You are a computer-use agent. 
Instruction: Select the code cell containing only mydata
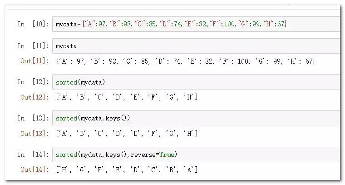(195, 46)
